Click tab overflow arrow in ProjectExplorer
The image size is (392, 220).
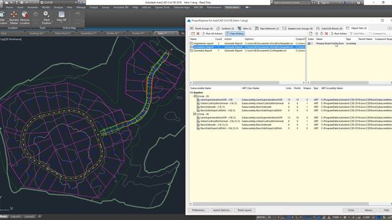point(390,28)
